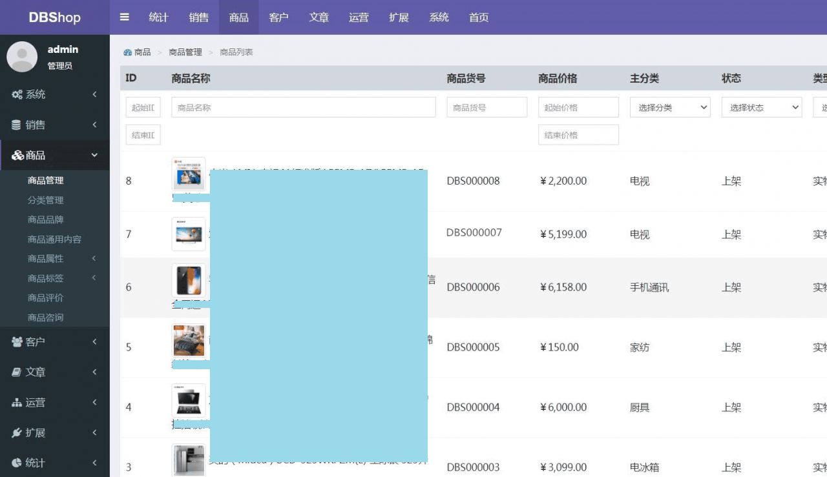This screenshot has width=827, height=477.
Task: Click the 文章 book icon in sidebar
Action: click(x=17, y=372)
